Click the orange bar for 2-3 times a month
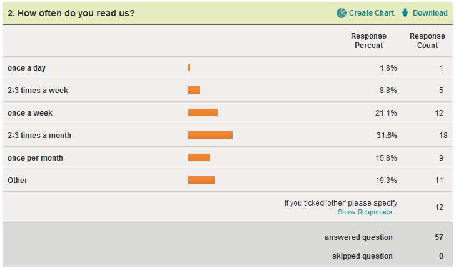 coord(210,135)
